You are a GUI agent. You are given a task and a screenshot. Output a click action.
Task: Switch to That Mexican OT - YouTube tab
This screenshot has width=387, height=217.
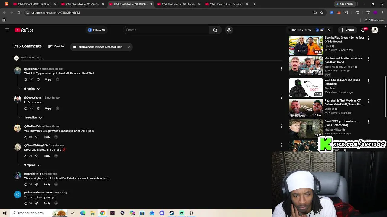pos(82,4)
